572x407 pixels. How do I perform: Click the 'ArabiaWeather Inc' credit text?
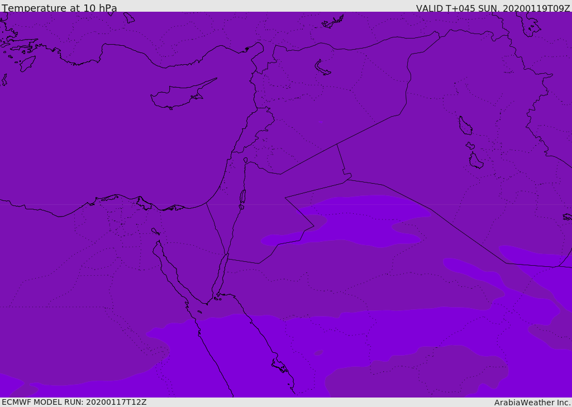pos(532,403)
